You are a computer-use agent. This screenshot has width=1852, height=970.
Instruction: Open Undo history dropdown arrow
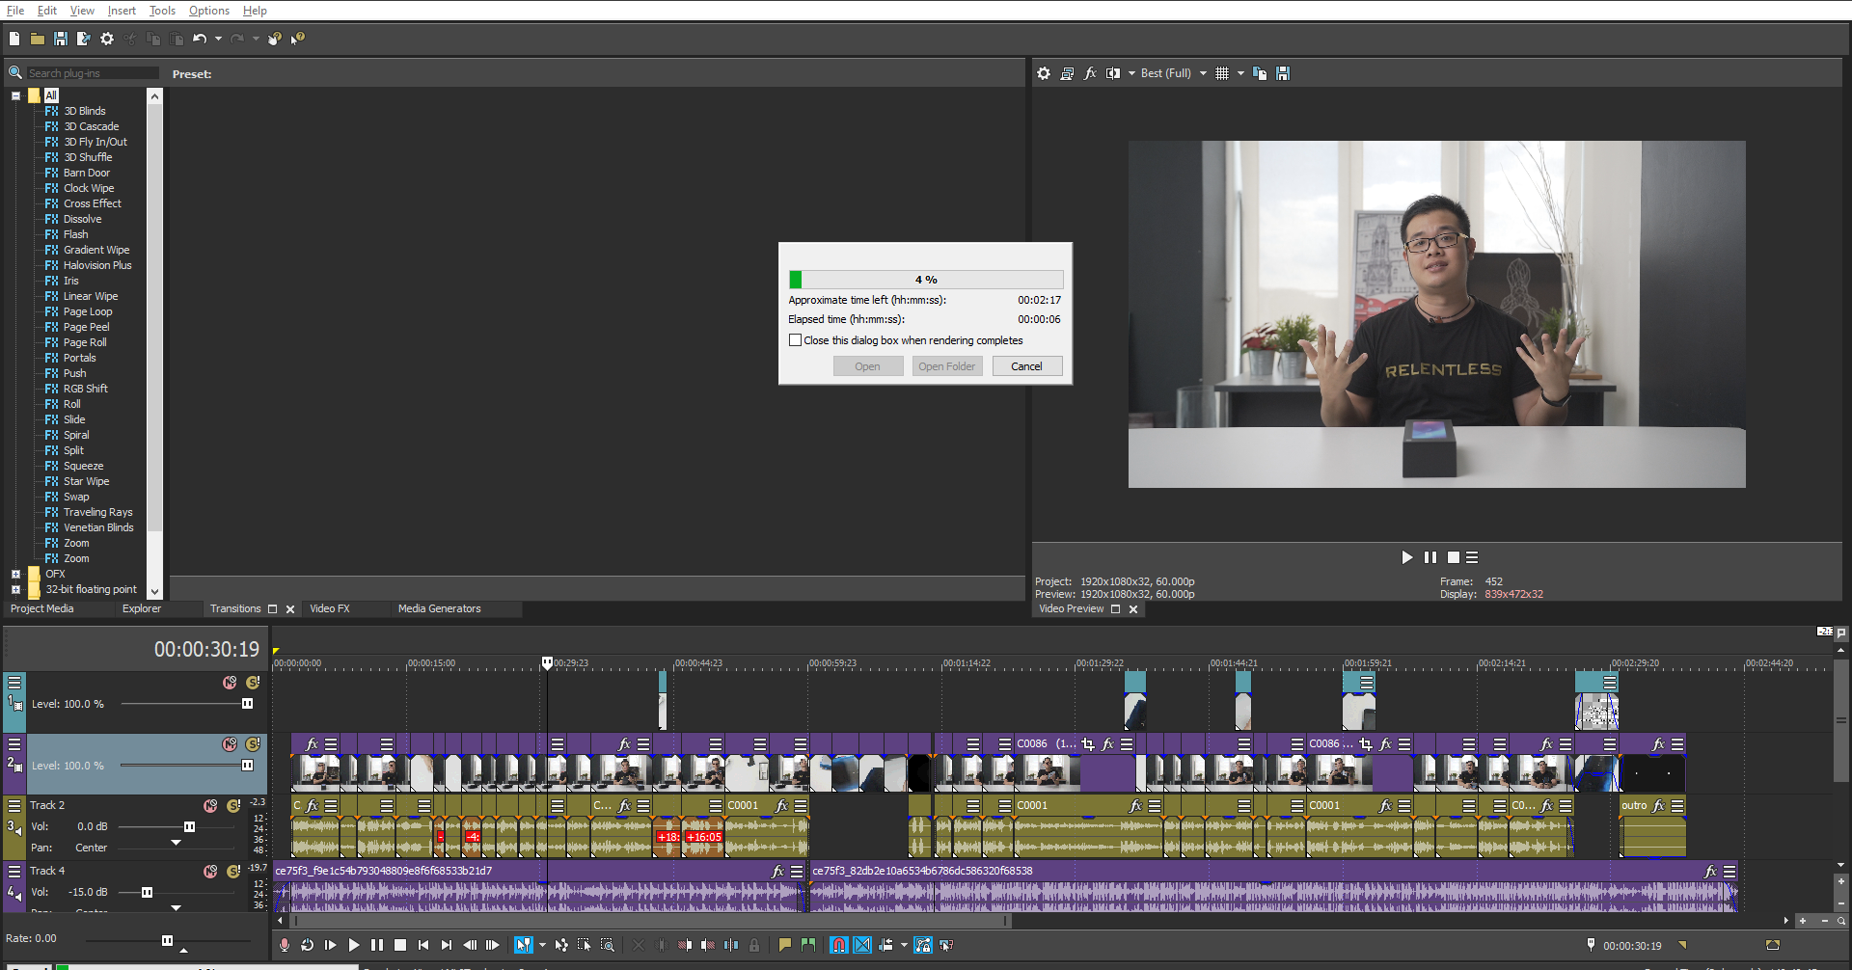(219, 39)
